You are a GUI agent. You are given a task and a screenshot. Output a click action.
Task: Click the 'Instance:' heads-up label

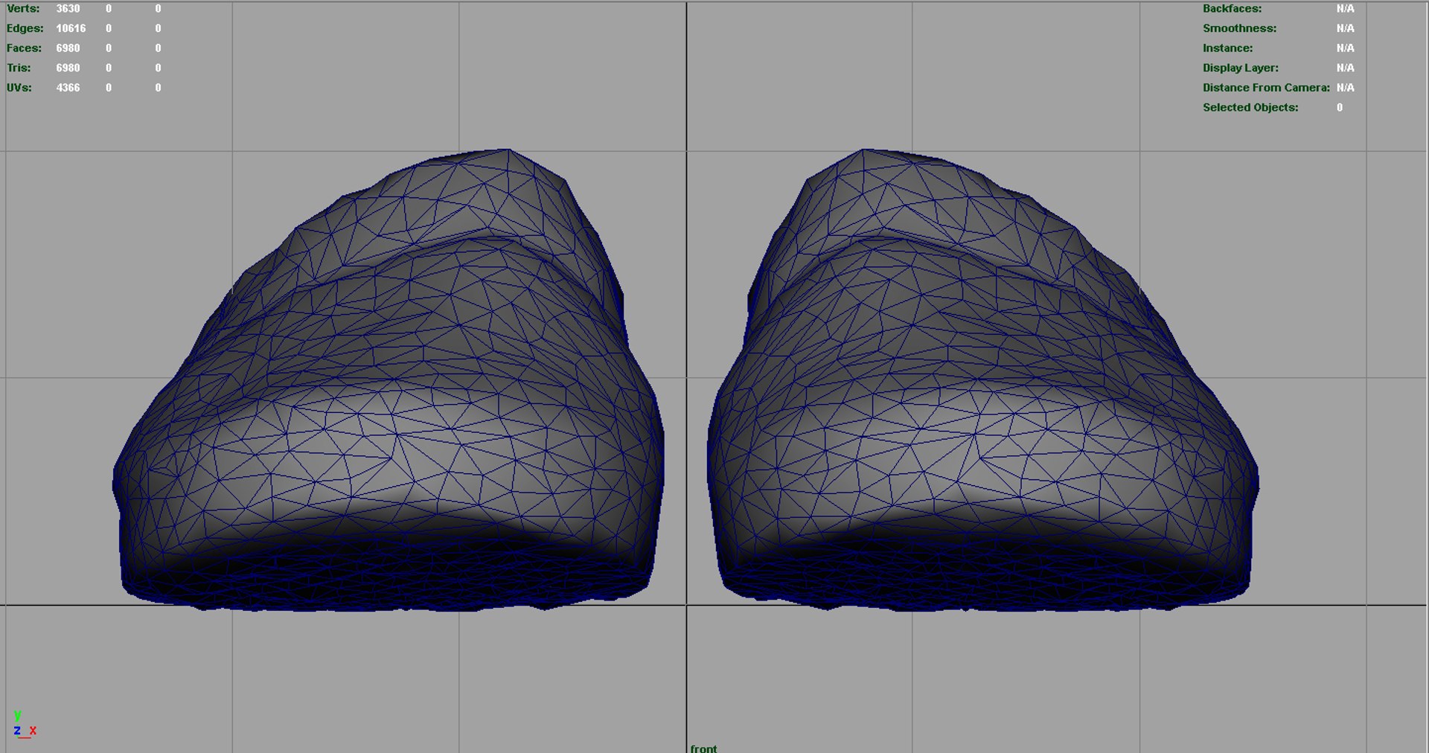pyautogui.click(x=1227, y=48)
